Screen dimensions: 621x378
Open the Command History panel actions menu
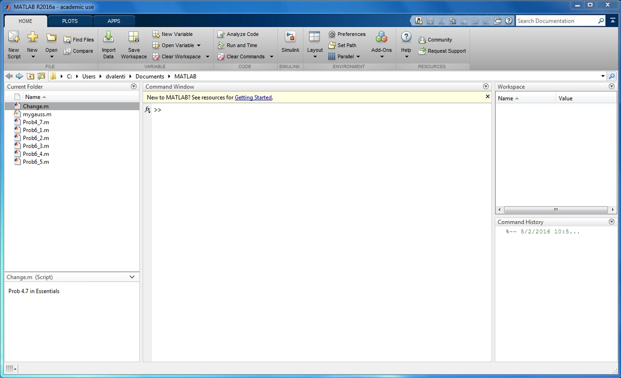[612, 222]
